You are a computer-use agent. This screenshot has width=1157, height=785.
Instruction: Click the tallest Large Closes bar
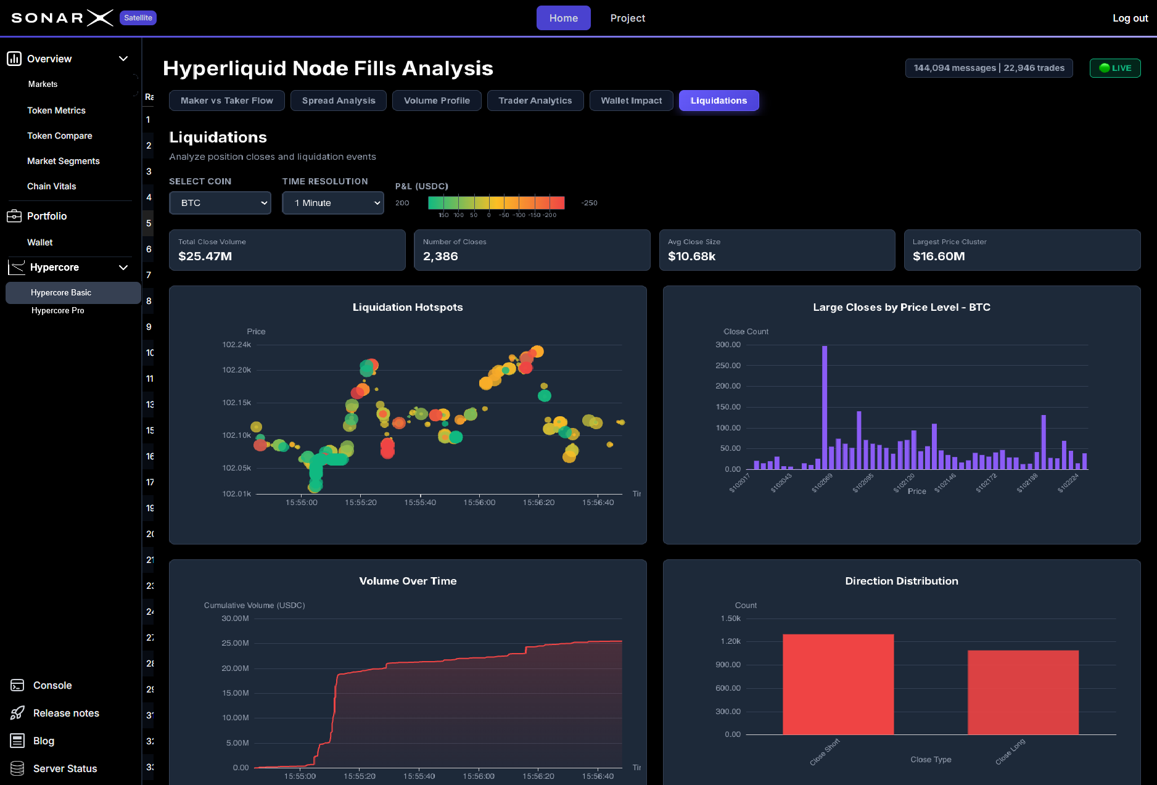pos(825,408)
